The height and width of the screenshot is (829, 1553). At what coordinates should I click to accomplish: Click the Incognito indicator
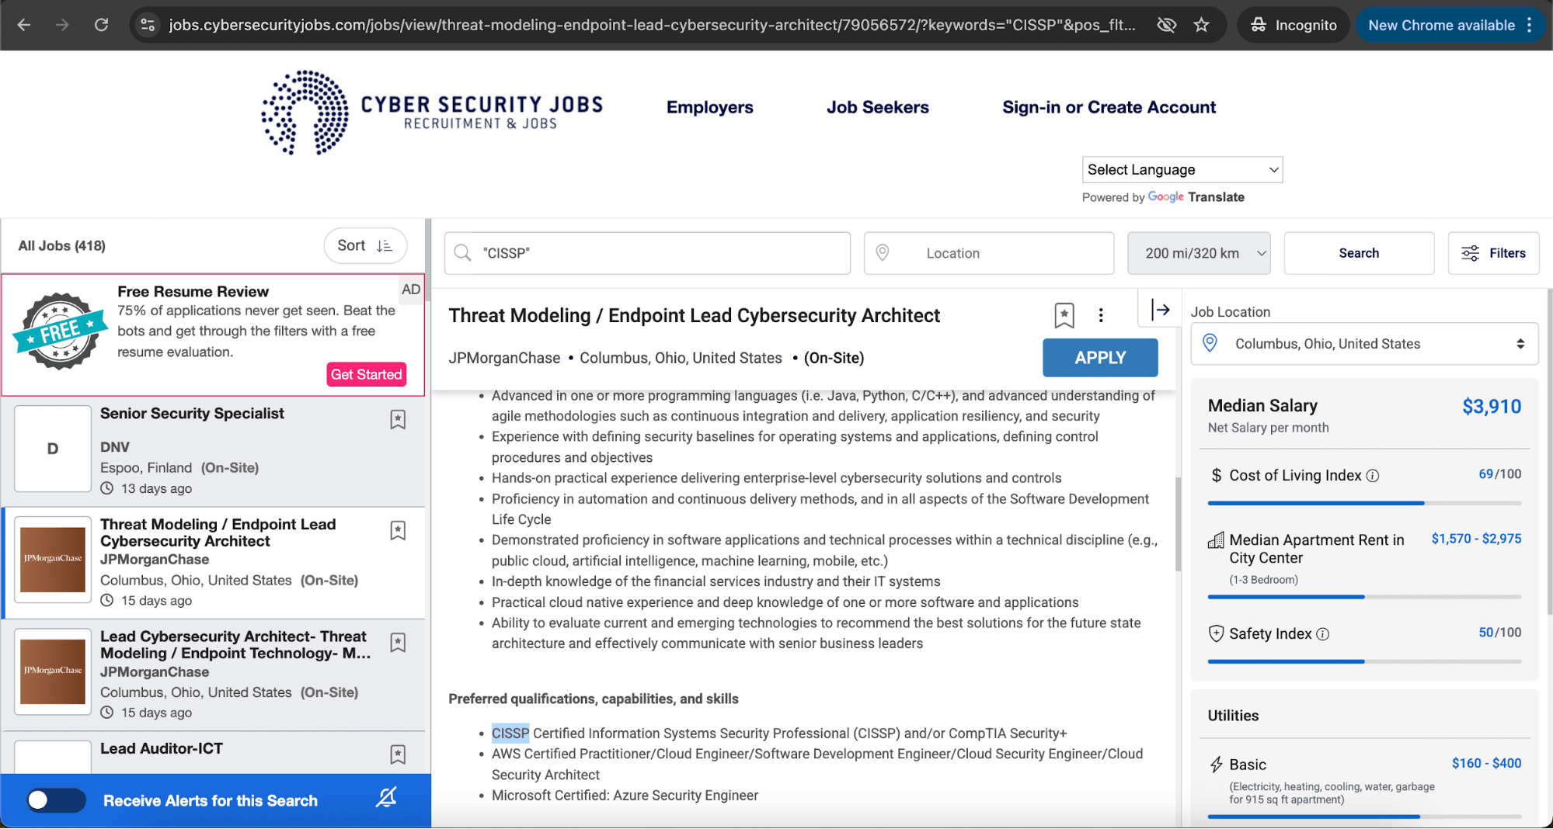pos(1294,25)
